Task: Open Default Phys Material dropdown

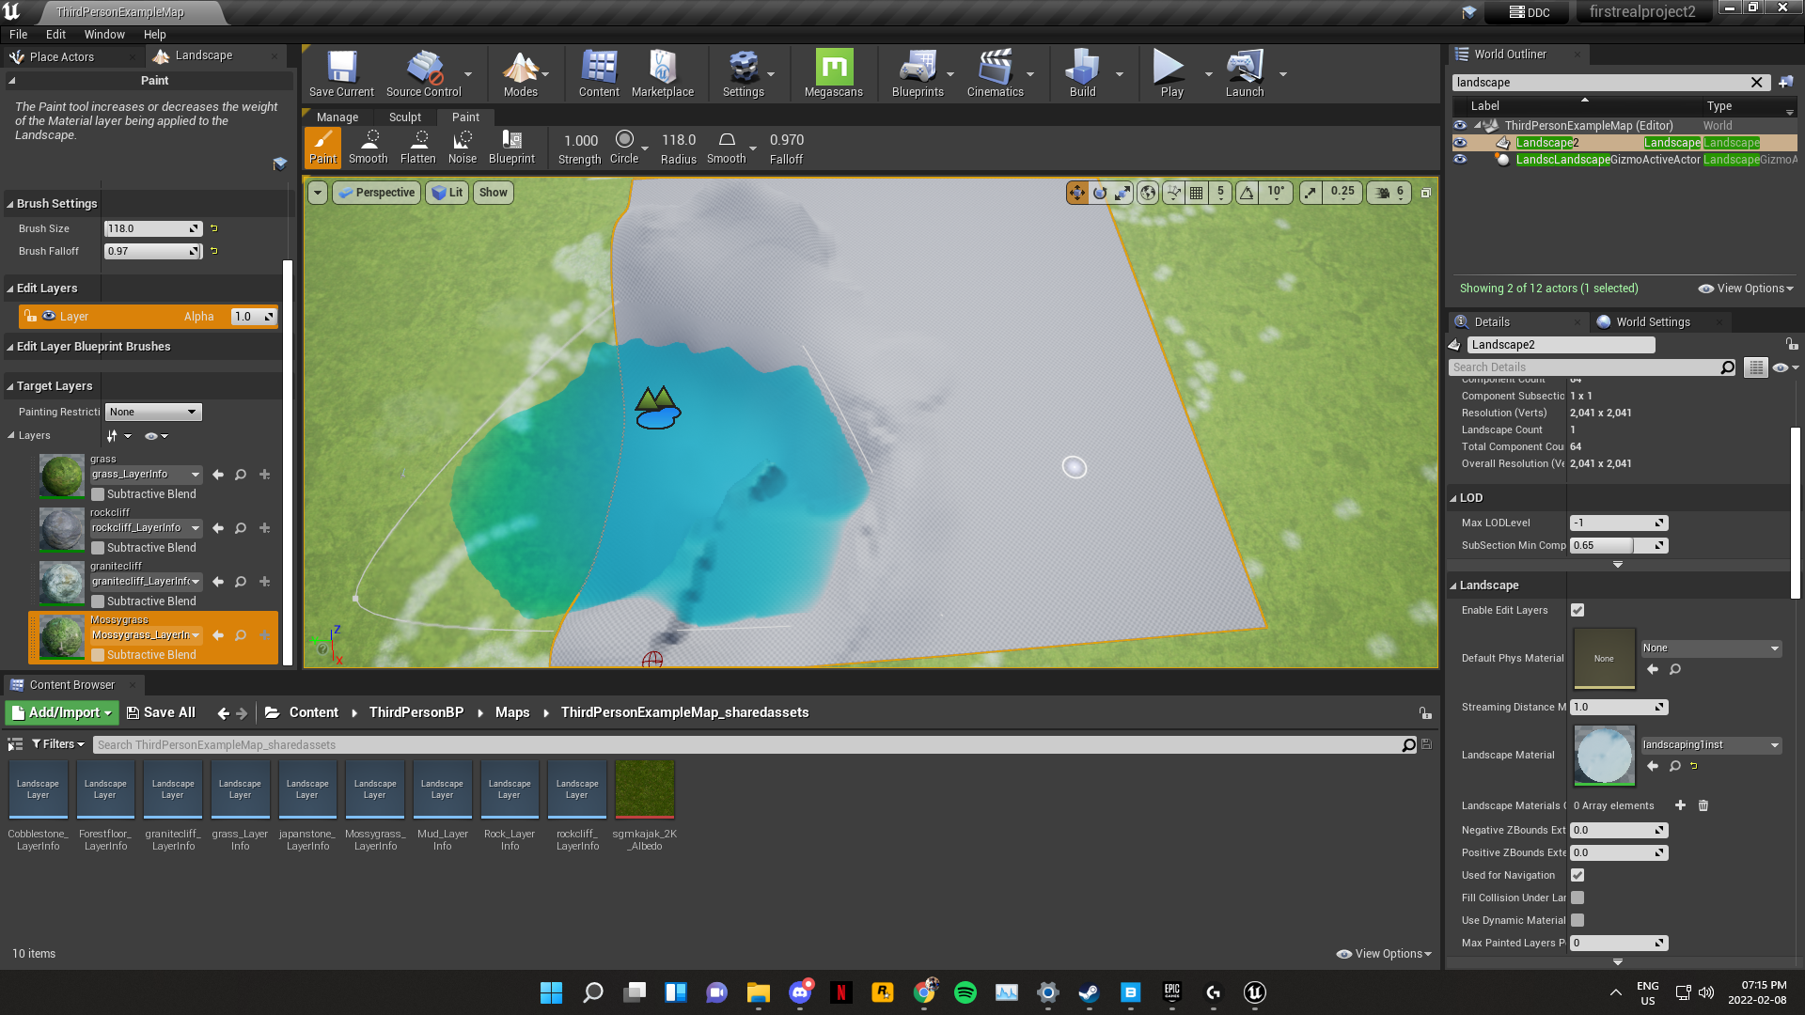Action: 1711,648
